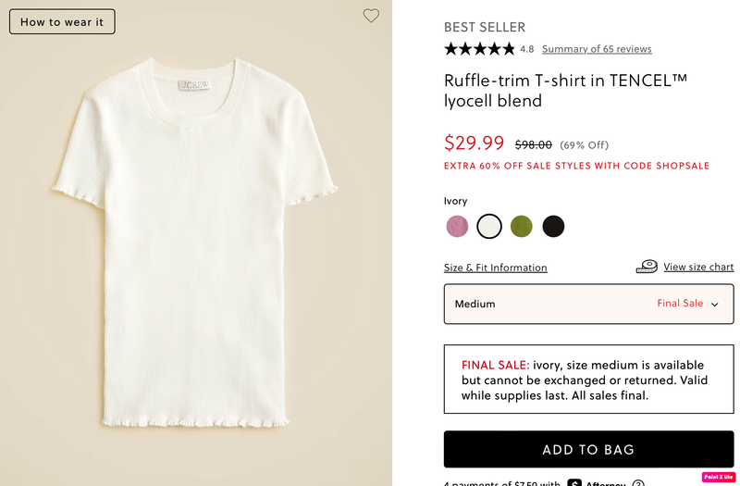Select the ivory color swatch
The image size is (740, 486).
click(x=489, y=226)
